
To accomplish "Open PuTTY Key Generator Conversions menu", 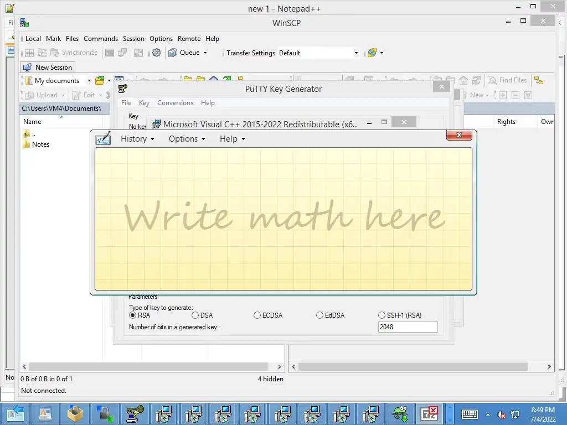I will pos(175,103).
